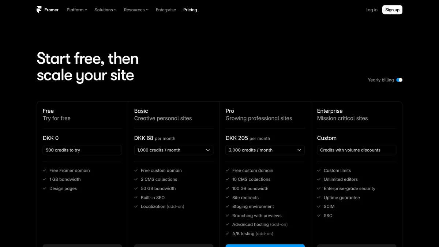Click the Staging environment text
The width and height of the screenshot is (439, 247).
tap(253, 206)
